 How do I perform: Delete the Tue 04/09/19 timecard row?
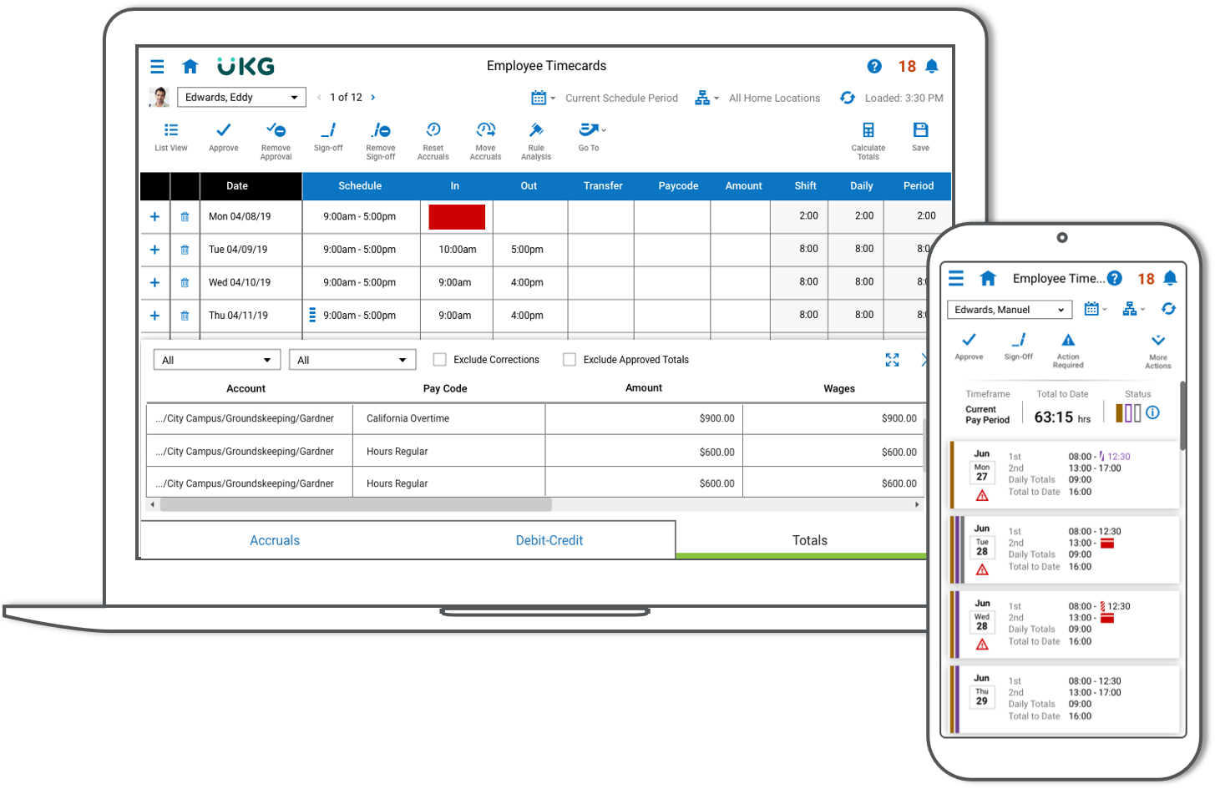185,250
